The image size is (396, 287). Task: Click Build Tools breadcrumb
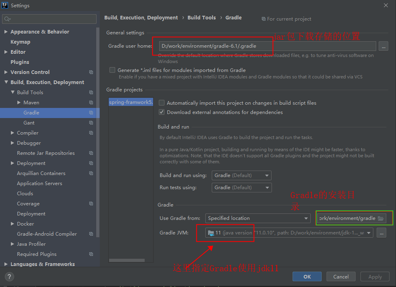point(202,18)
